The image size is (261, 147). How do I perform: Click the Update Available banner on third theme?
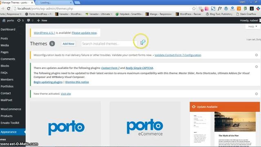(225, 107)
